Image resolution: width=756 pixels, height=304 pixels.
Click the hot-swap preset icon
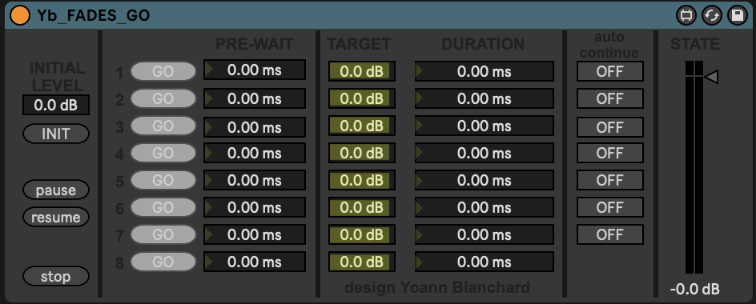pos(712,15)
